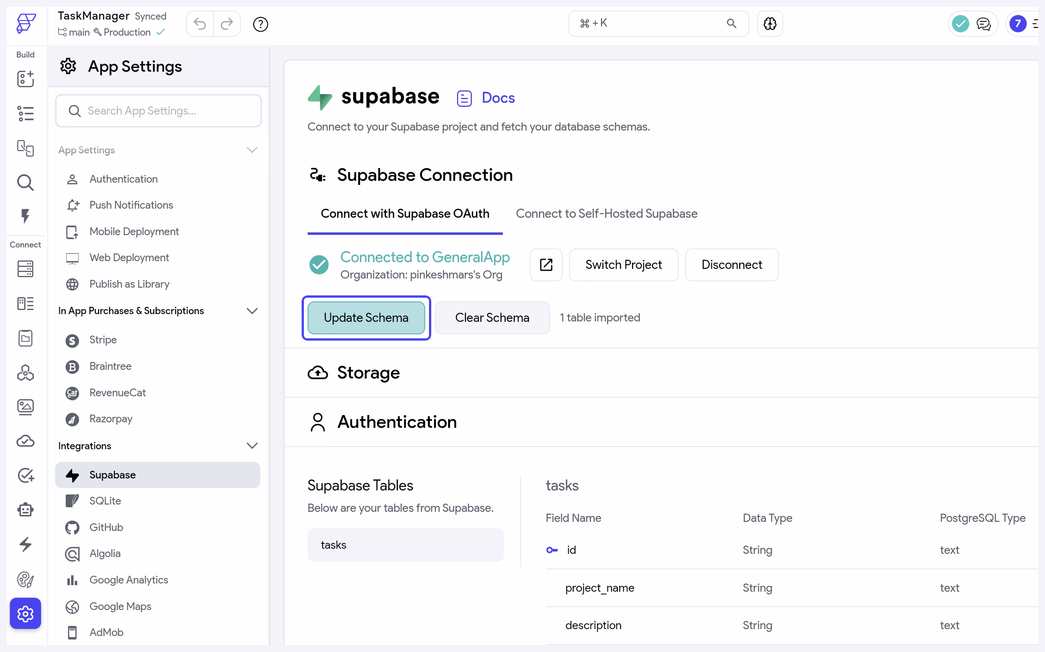Open the Widget Palette add icon
Viewport: 1045px width, 652px height.
coord(26,79)
